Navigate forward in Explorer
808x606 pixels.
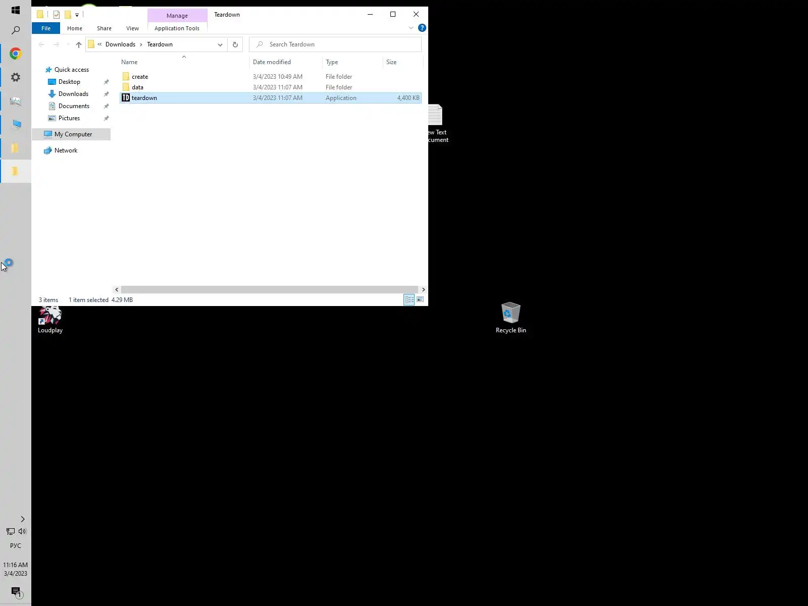pos(56,44)
